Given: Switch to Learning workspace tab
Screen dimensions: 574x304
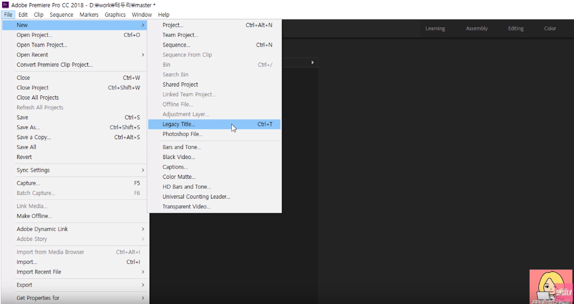Looking at the screenshot, I should pyautogui.click(x=435, y=29).
